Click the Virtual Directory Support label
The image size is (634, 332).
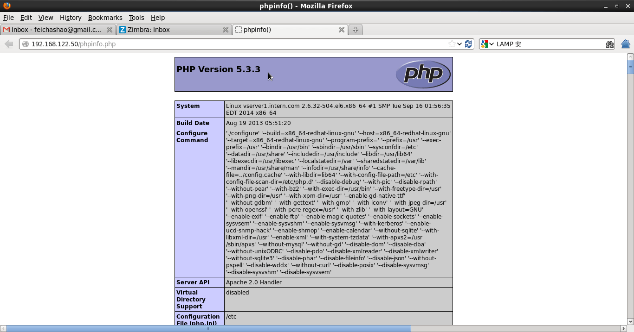click(x=191, y=300)
